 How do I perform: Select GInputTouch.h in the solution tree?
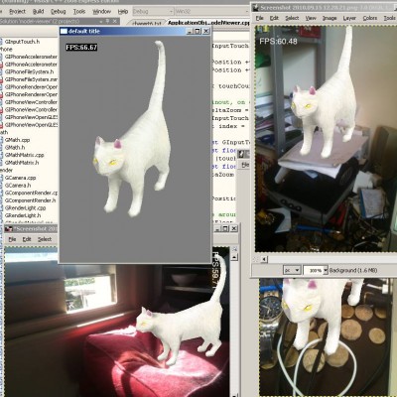pyautogui.click(x=22, y=42)
